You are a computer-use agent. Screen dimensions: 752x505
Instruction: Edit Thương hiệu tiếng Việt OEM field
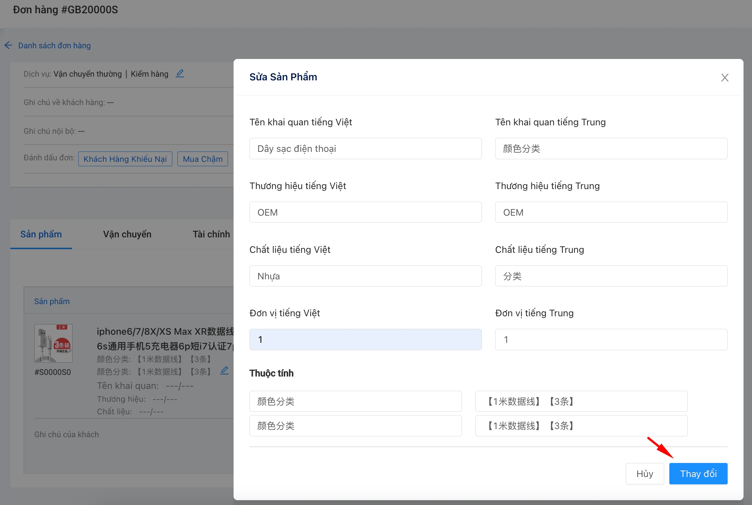(x=365, y=212)
